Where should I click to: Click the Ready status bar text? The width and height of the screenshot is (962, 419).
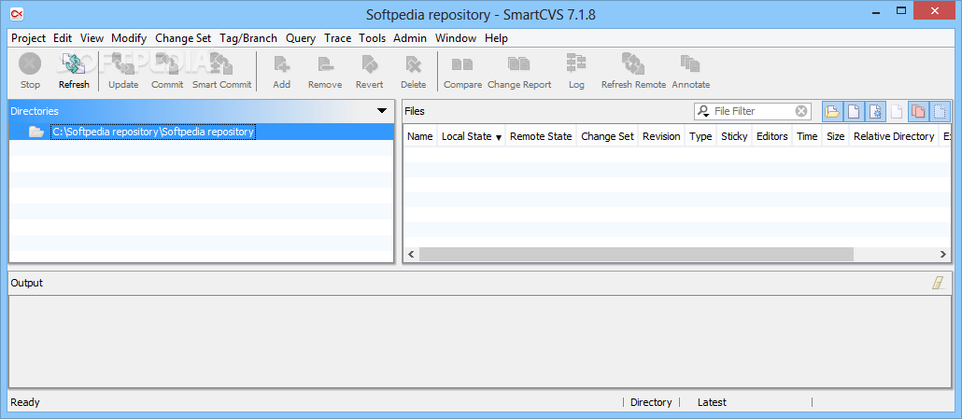coord(25,402)
